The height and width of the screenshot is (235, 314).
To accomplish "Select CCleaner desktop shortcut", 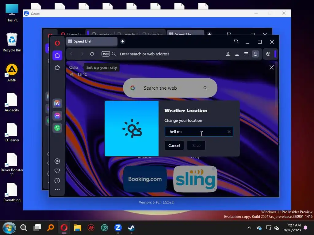I will (12, 132).
